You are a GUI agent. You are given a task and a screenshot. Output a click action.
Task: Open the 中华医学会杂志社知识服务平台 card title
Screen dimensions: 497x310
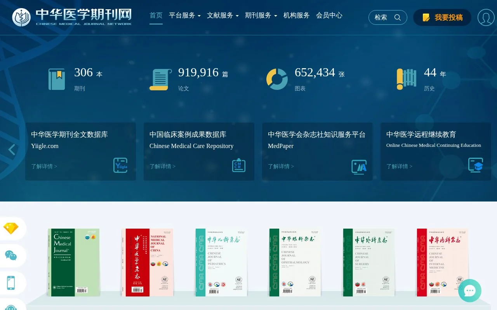coord(317,134)
